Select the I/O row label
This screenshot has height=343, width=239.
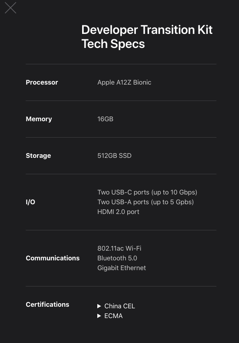(30, 202)
